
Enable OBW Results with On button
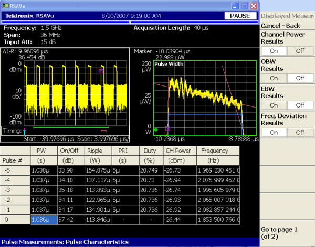274,78
